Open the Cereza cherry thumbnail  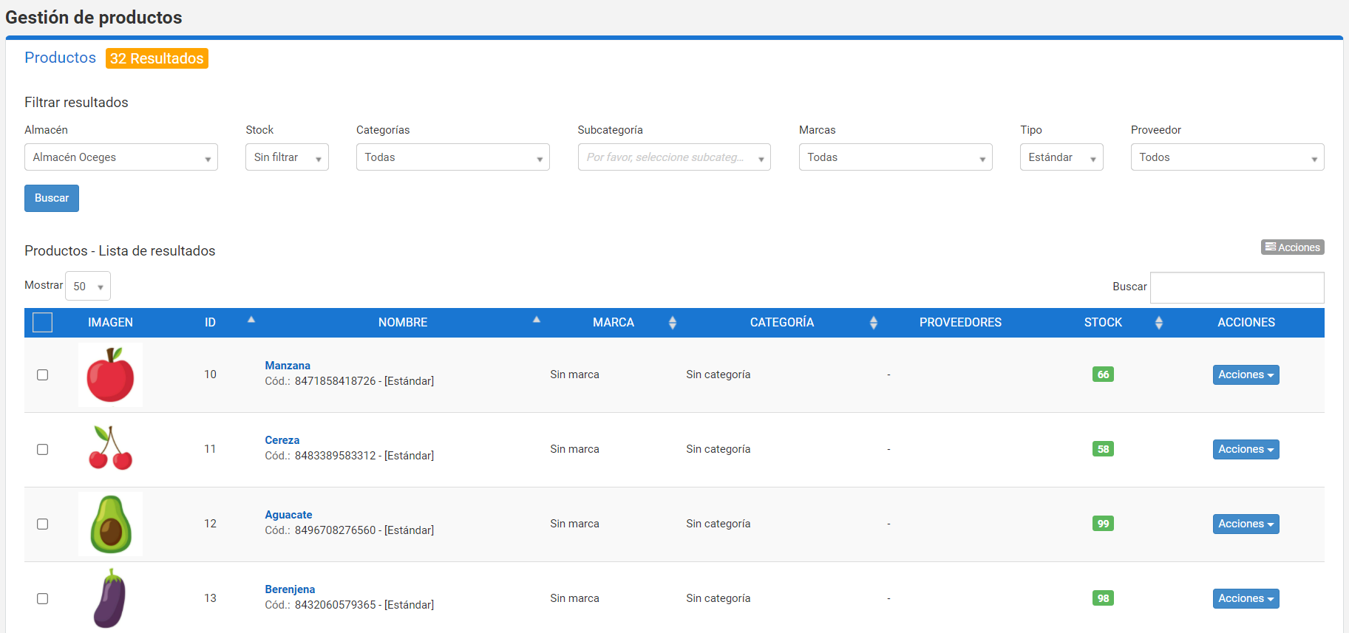click(110, 449)
